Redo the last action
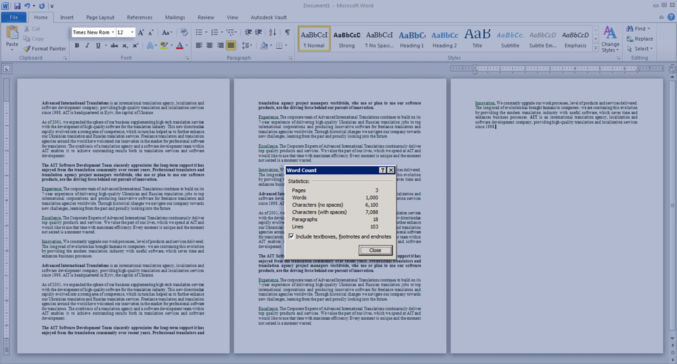 pos(41,6)
